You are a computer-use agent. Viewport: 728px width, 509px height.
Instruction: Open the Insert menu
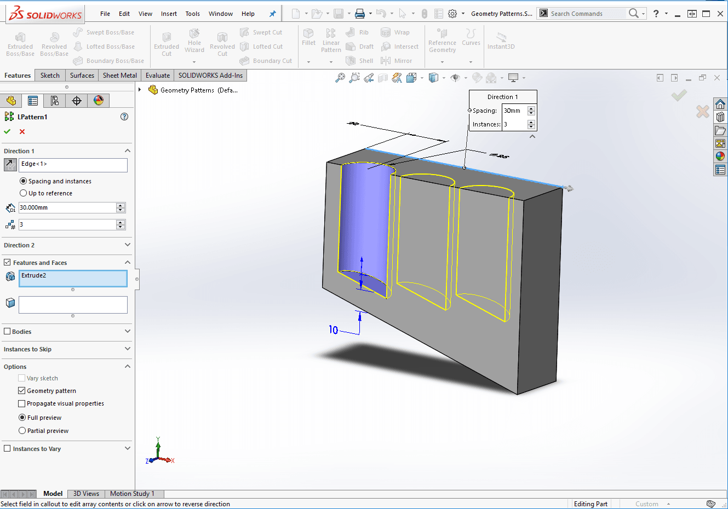(169, 14)
